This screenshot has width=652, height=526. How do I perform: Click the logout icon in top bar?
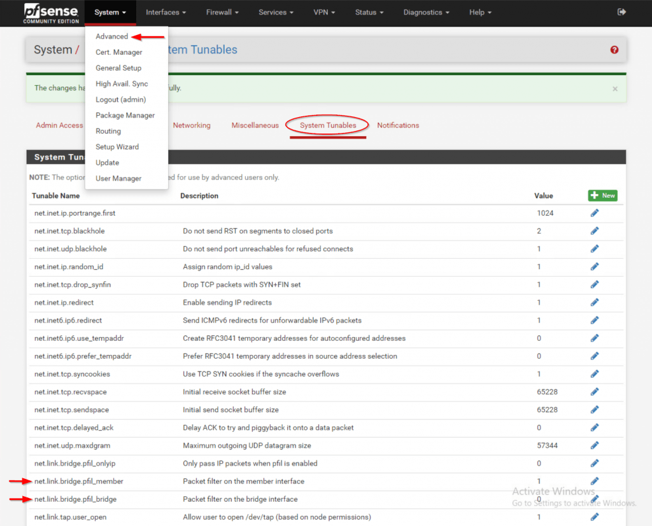621,12
